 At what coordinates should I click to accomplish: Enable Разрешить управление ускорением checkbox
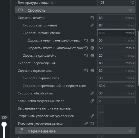101,116
